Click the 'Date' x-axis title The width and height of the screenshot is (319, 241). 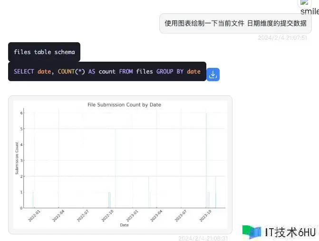(124, 225)
